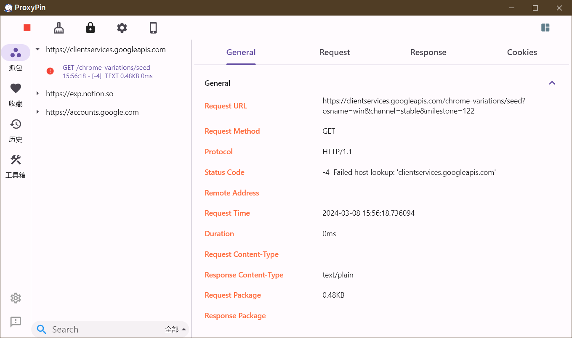Switch to the Request tab
572x338 pixels.
(335, 53)
